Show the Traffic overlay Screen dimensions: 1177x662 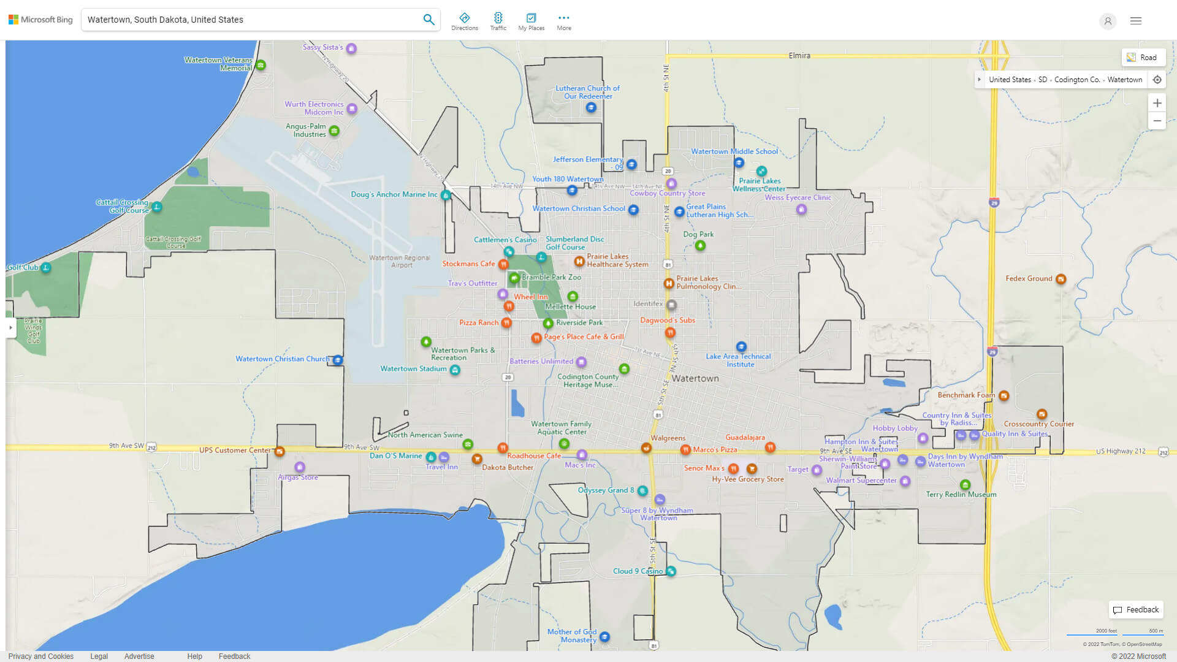pos(498,20)
